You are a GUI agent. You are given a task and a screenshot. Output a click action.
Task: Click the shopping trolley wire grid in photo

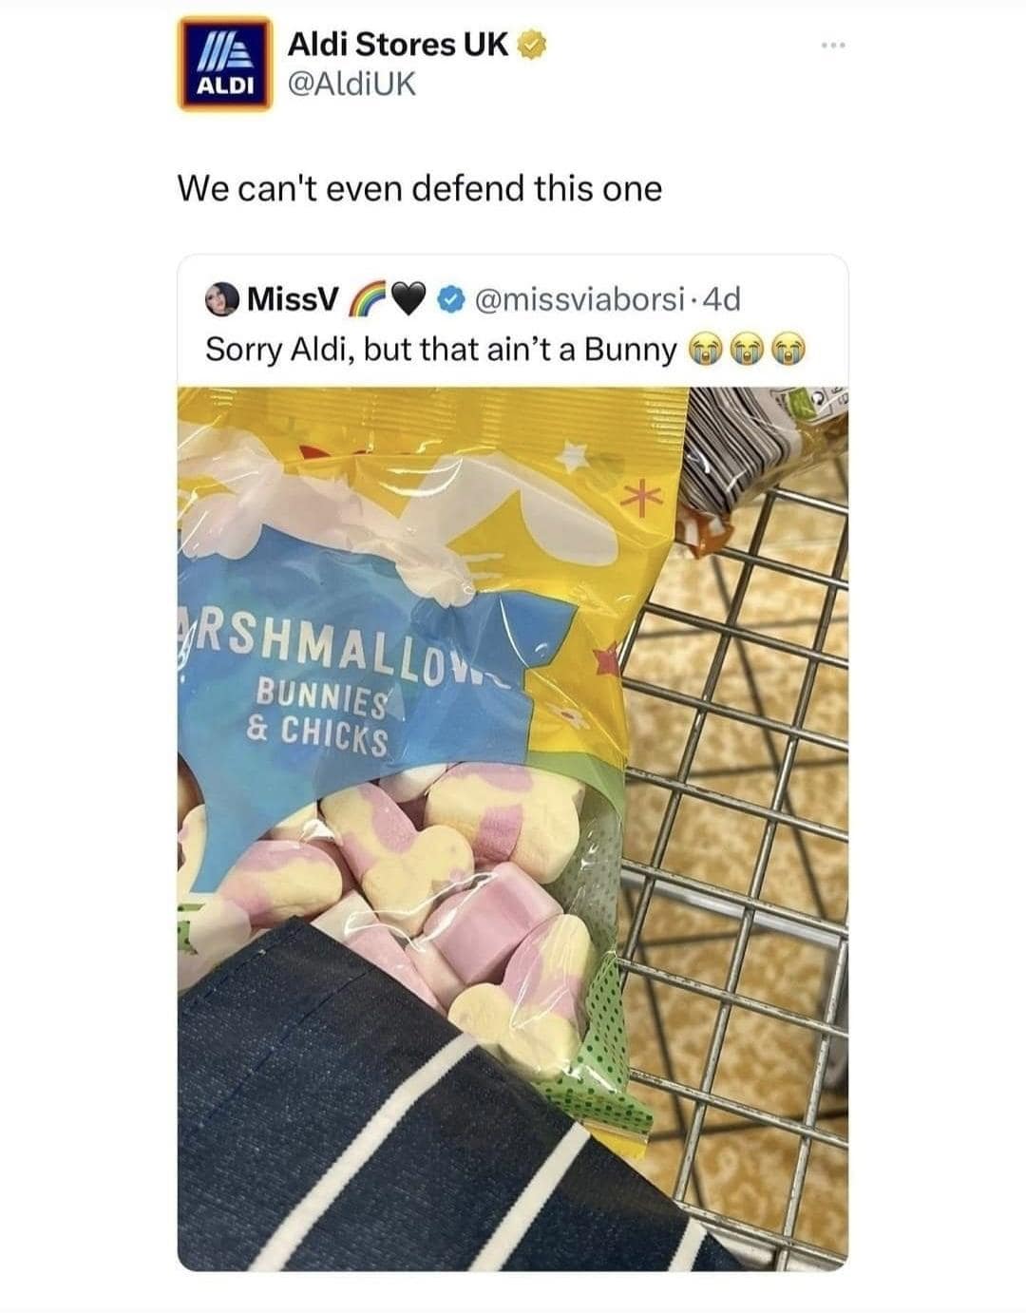coord(736,827)
